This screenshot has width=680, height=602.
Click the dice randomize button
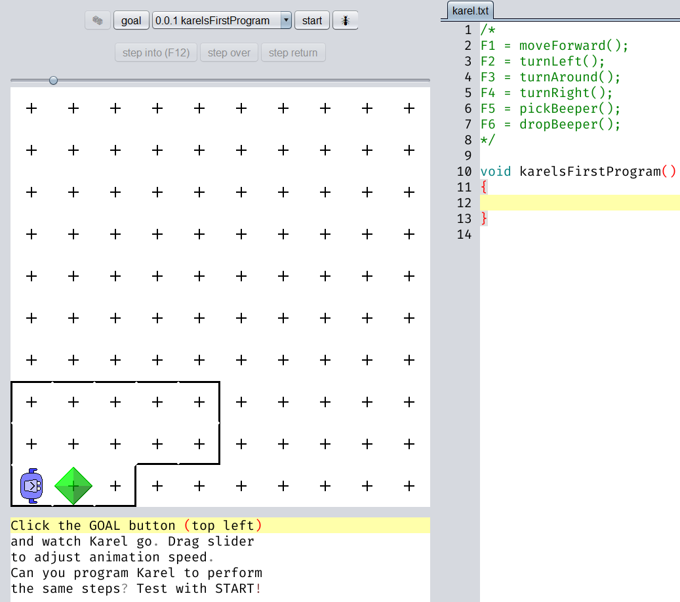tap(98, 20)
